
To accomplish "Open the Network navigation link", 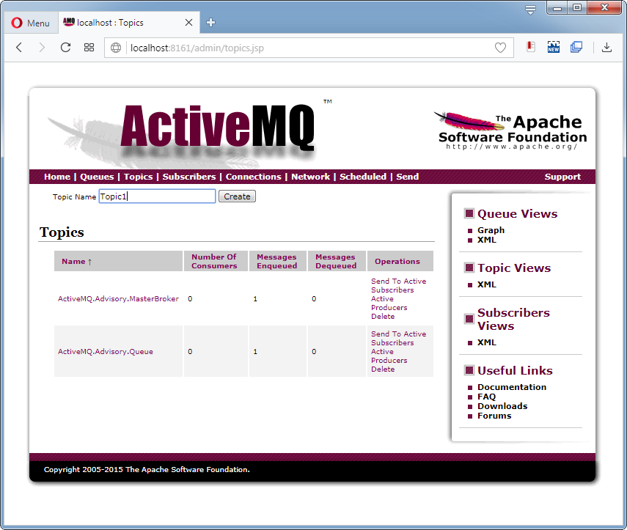I will [310, 177].
